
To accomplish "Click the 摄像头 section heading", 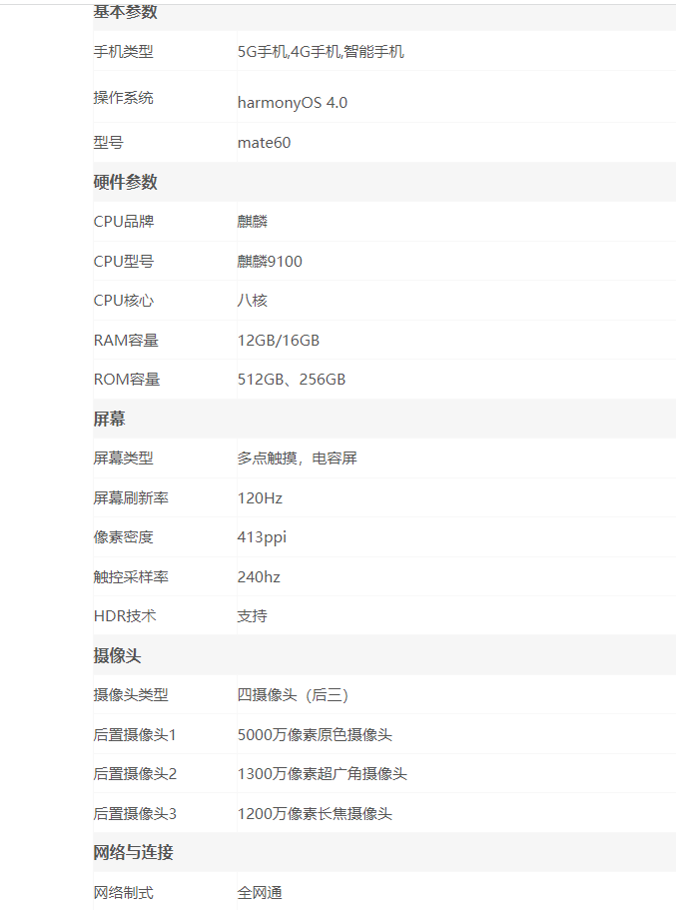I will [x=117, y=655].
